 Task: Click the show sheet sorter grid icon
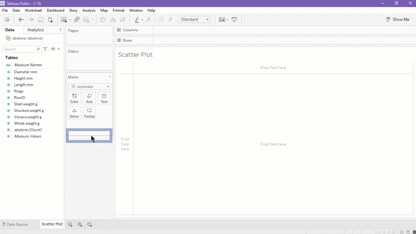click(402, 232)
